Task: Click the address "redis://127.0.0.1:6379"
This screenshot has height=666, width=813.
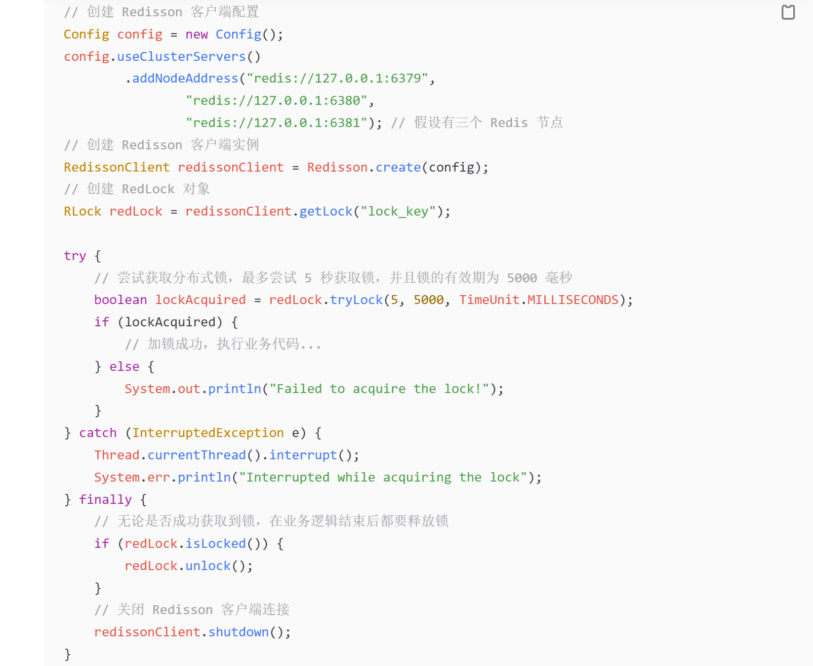Action: coord(337,79)
